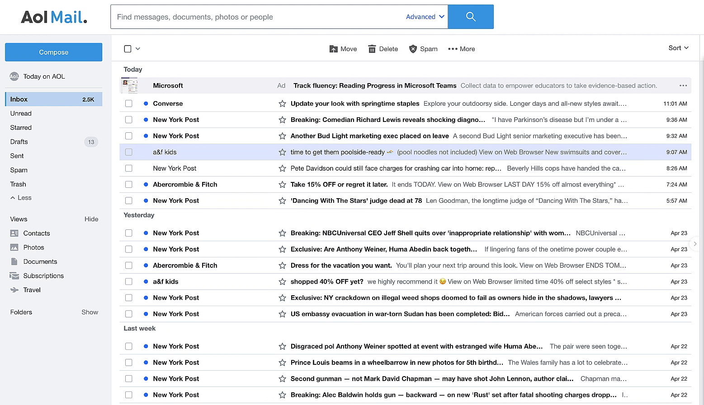Click the Compose button

[53, 52]
